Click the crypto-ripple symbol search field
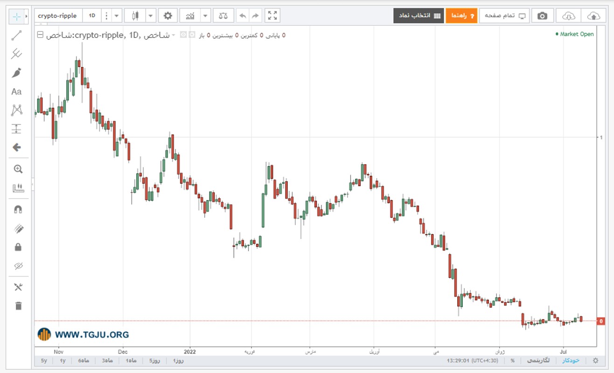The height and width of the screenshot is (373, 614). point(58,16)
